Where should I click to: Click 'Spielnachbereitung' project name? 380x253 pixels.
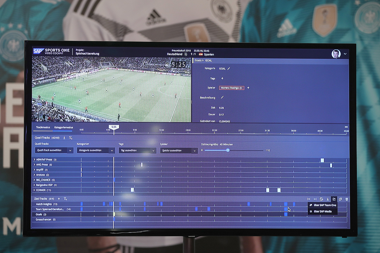[87, 54]
